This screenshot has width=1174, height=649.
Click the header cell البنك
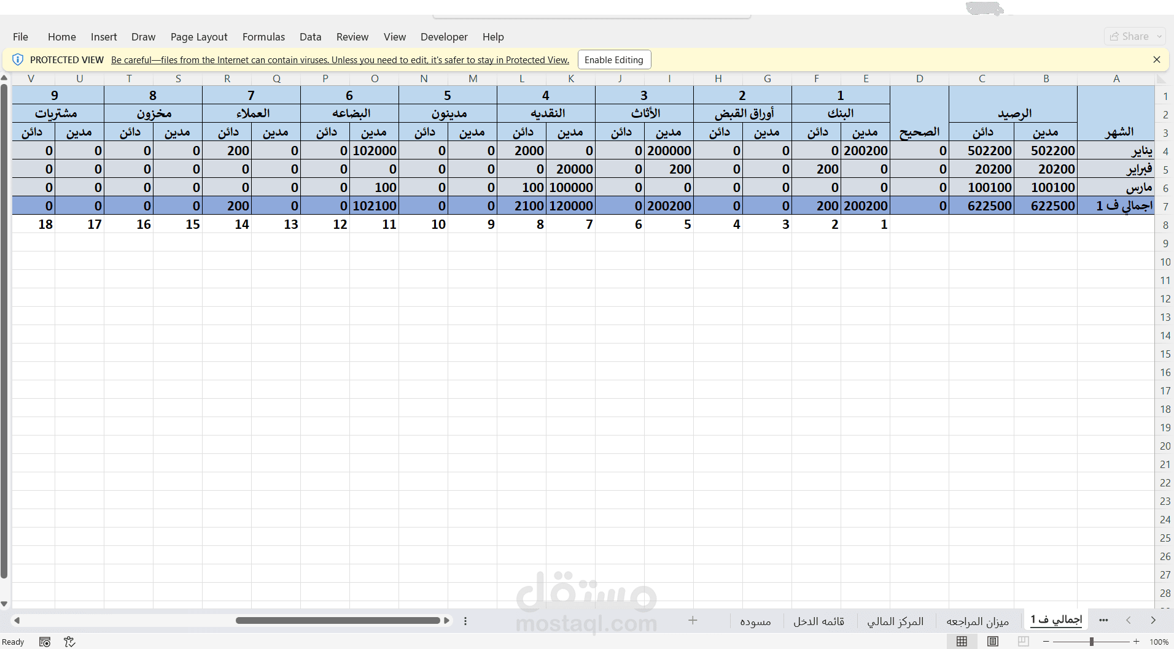(x=841, y=113)
